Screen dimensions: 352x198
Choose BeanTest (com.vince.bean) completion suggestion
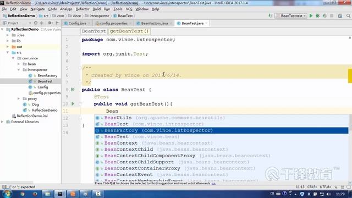click(221, 137)
